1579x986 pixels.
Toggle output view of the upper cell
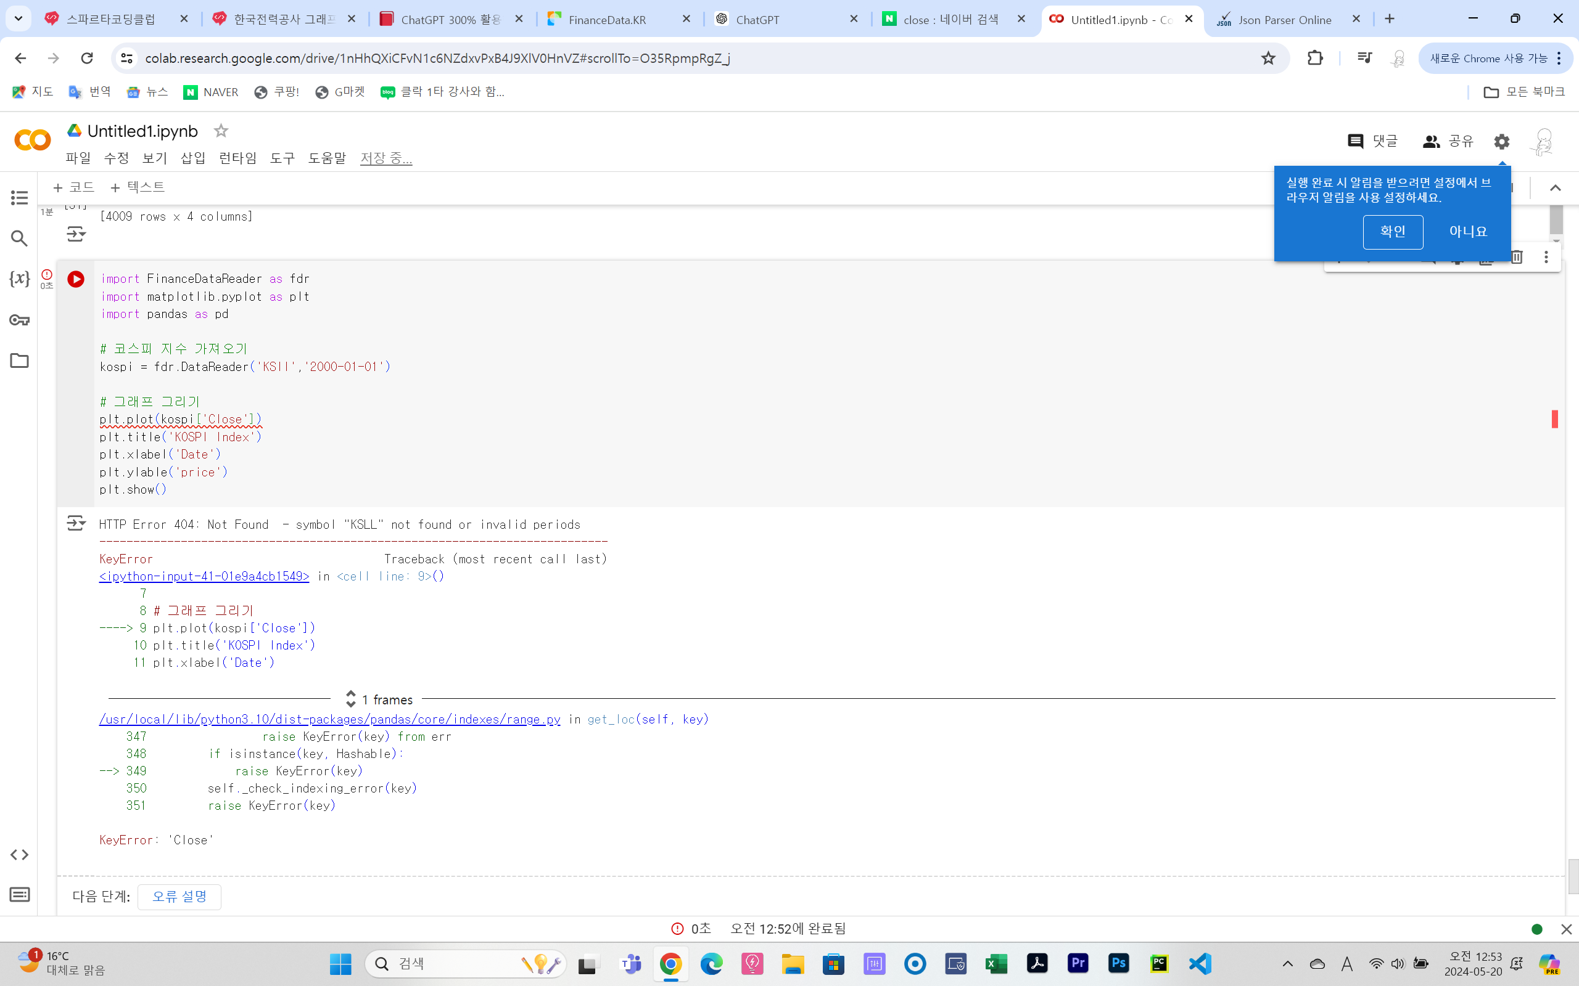coord(76,234)
